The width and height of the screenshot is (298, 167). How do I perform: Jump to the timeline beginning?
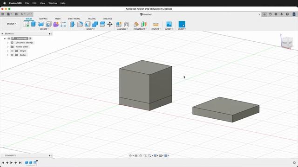click(3, 163)
